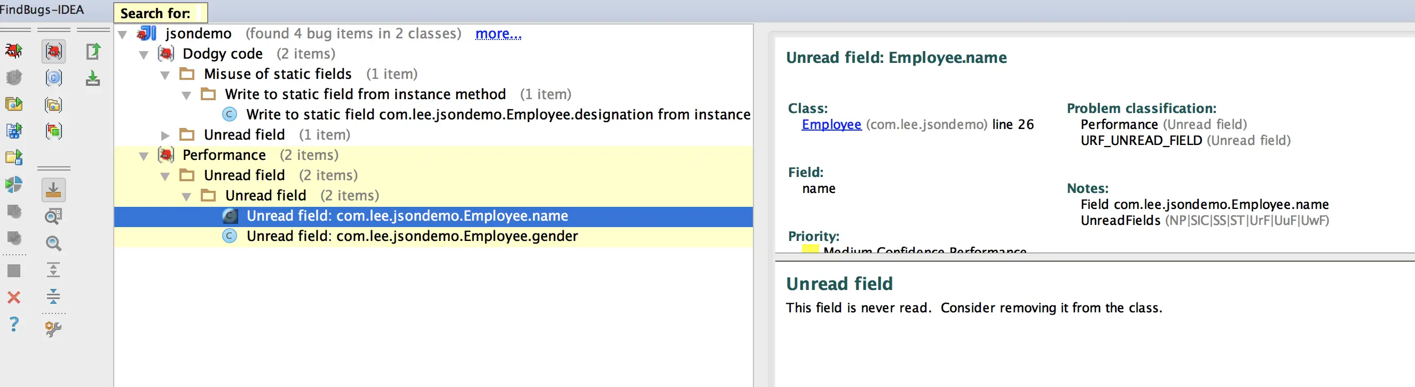This screenshot has width=1415, height=387.
Task: Click the search magnifier icon
Action: [53, 244]
